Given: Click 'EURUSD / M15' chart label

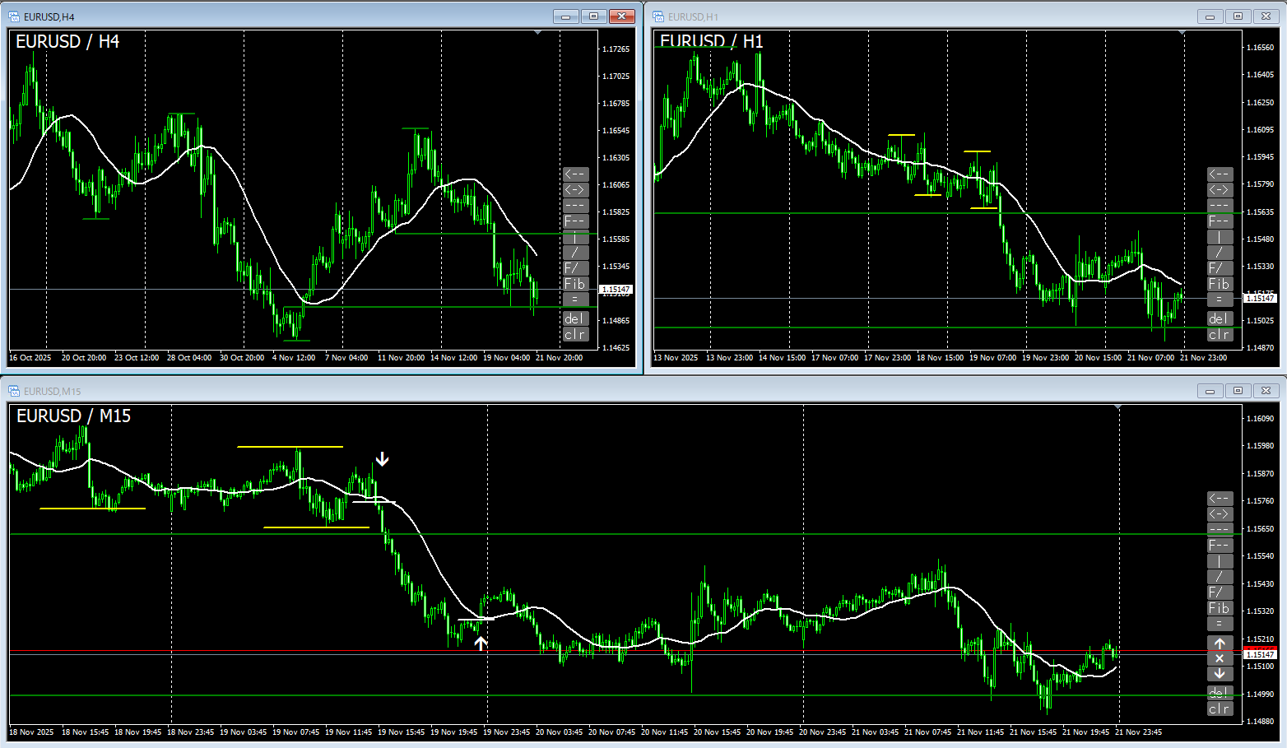Looking at the screenshot, I should pos(73,416).
